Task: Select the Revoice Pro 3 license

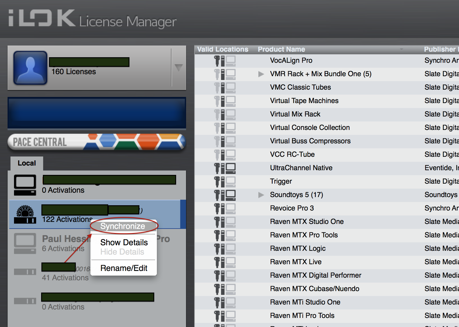Action: pos(327,208)
